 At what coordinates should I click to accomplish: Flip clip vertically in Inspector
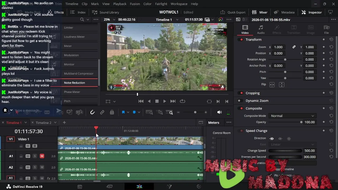281,84
